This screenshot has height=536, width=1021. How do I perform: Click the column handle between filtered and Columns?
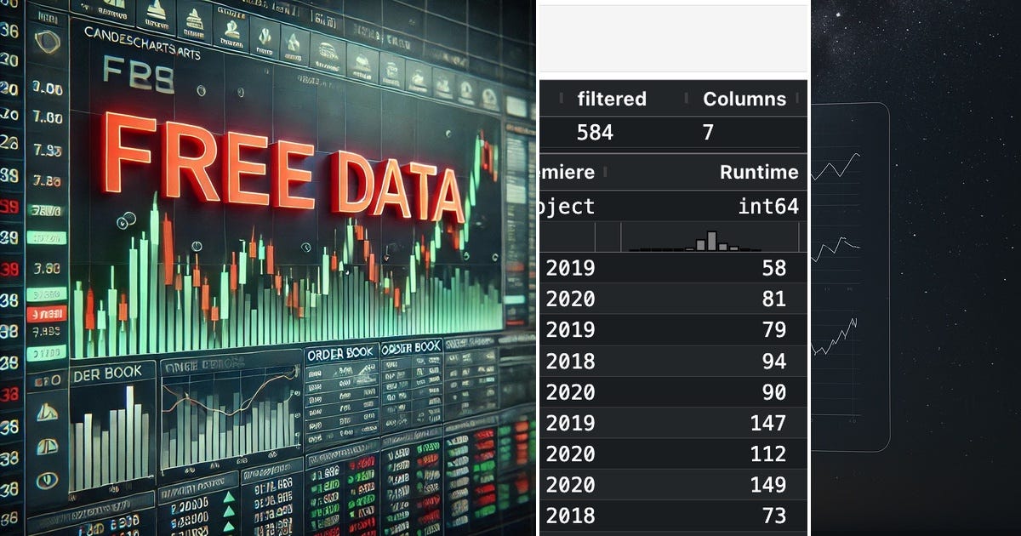click(686, 99)
